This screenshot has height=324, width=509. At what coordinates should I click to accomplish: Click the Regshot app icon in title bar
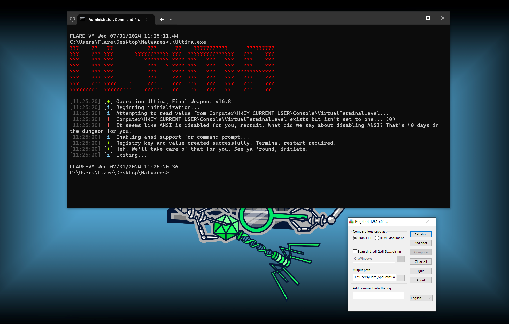[x=351, y=221]
